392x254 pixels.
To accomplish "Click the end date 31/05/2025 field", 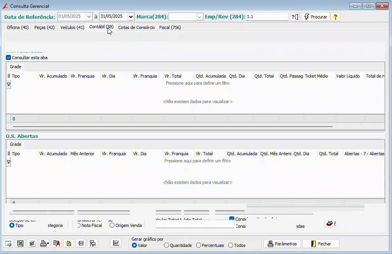I will [113, 17].
